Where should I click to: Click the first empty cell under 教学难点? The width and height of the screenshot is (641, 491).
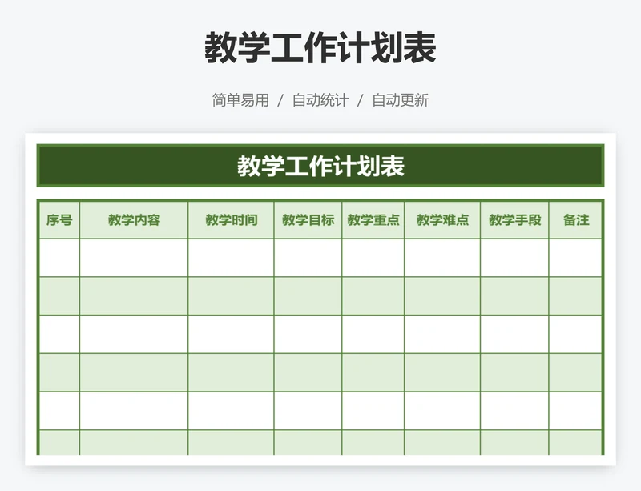click(442, 258)
